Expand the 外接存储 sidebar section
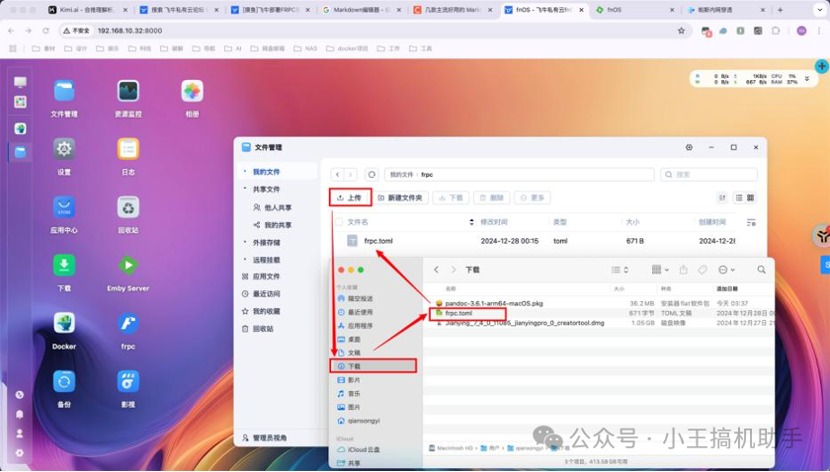Screen dimensions: 830x472 pyautogui.click(x=245, y=242)
